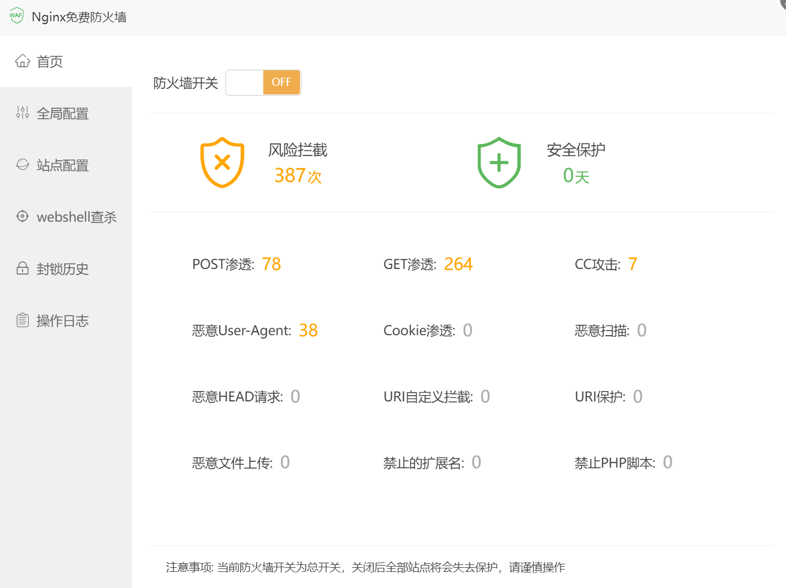Click the WAF shield logo icon
This screenshot has width=786, height=588.
pyautogui.click(x=17, y=16)
